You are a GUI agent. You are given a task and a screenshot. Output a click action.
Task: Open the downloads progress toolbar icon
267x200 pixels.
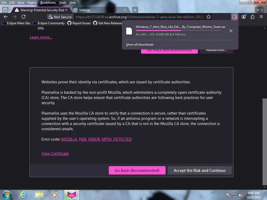(x=234, y=17)
